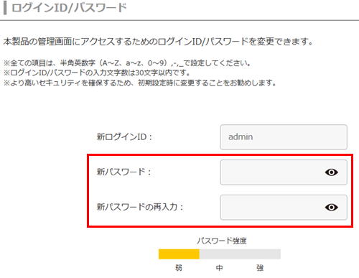
Task: Click the note recommending セキュリティ change
Action: [x=140, y=83]
